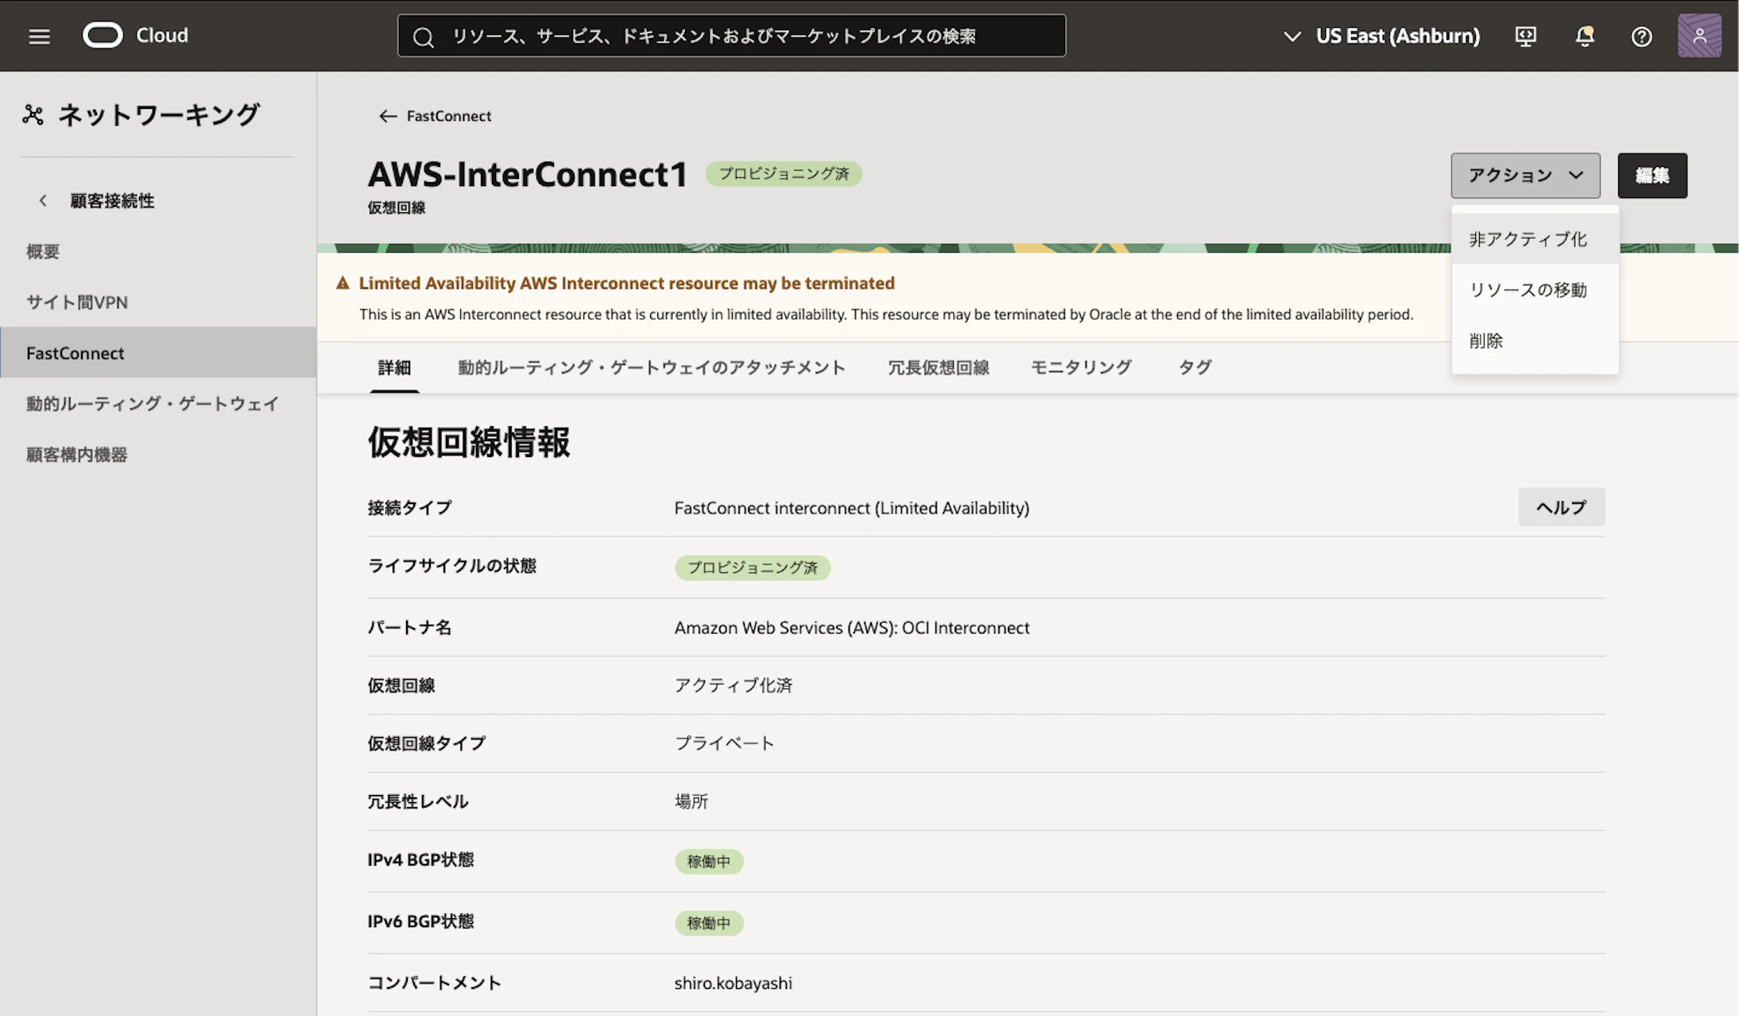Click the shiro.kobayashi compartment value

pos(733,983)
